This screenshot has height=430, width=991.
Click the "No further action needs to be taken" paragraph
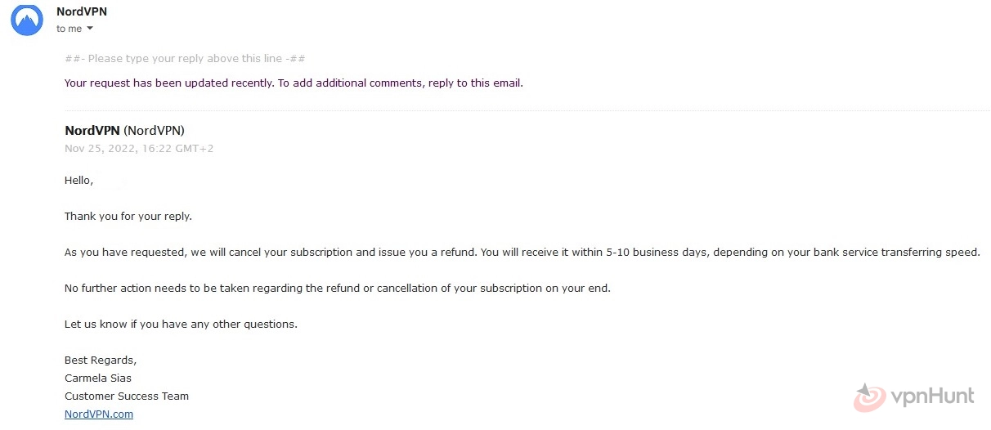[338, 289]
